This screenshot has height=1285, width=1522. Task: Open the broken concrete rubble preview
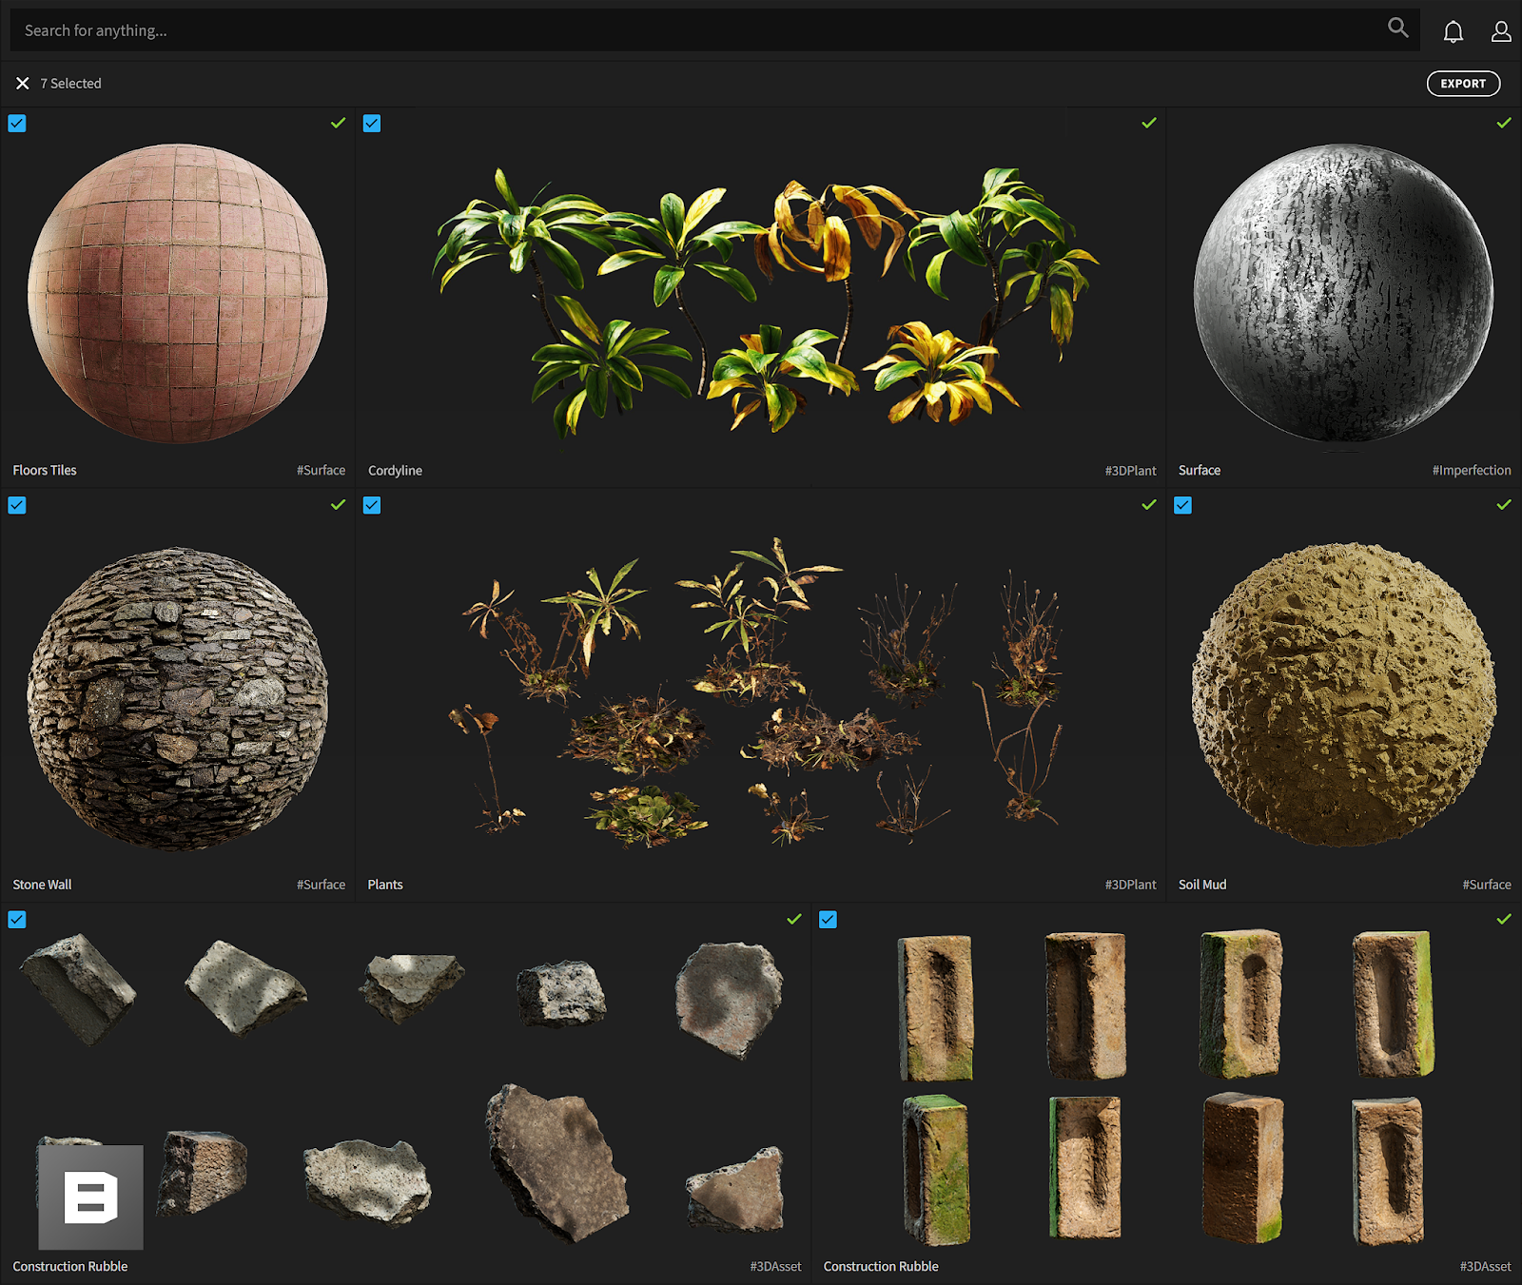(x=404, y=1087)
